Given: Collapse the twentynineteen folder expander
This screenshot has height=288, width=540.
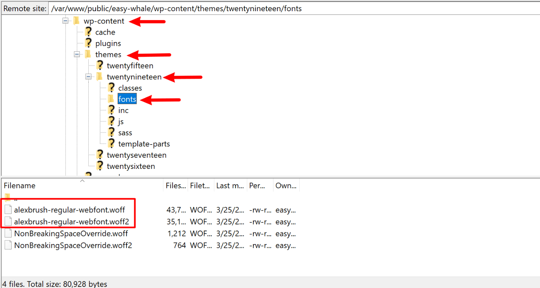Looking at the screenshot, I should [88, 77].
